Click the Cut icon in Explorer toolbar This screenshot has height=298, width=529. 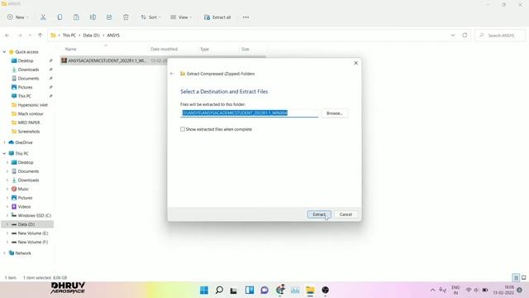[43, 17]
